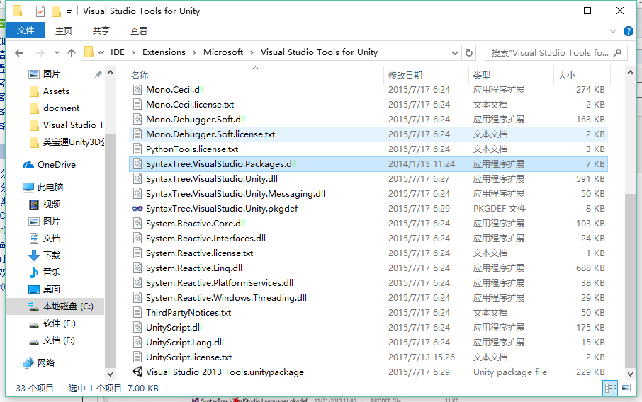The height and width of the screenshot is (402, 642).
Task: Navigate to Microsoft in the address bar
Action: coord(223,52)
